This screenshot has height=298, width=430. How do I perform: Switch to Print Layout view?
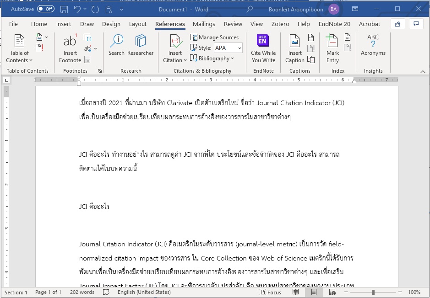point(314,292)
